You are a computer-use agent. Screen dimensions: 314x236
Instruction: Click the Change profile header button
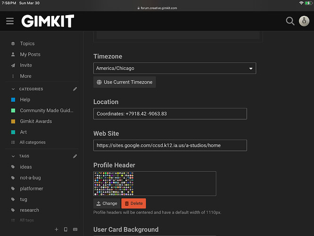click(x=106, y=203)
